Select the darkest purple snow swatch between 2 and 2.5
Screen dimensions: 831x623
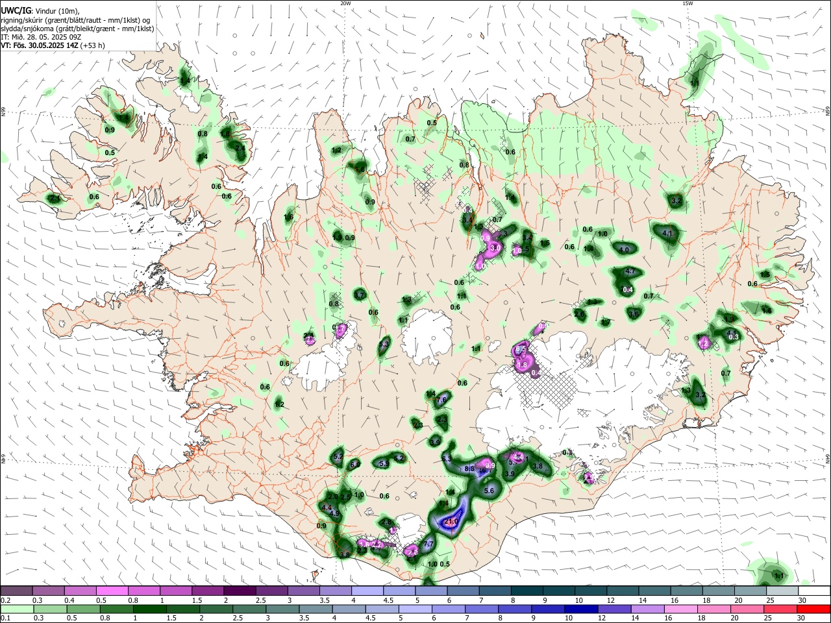click(x=239, y=591)
